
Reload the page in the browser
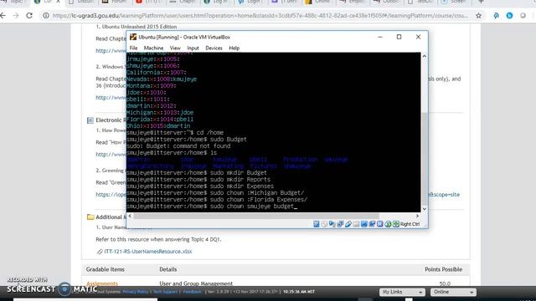[x=29, y=15]
